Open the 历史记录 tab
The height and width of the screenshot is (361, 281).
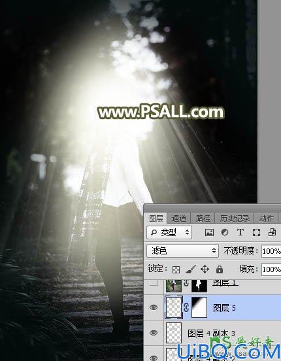pyautogui.click(x=235, y=218)
